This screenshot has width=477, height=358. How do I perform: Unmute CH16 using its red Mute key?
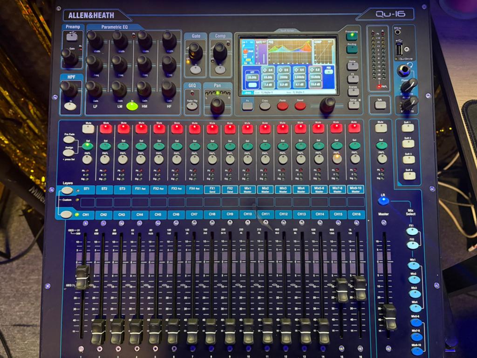(354, 128)
